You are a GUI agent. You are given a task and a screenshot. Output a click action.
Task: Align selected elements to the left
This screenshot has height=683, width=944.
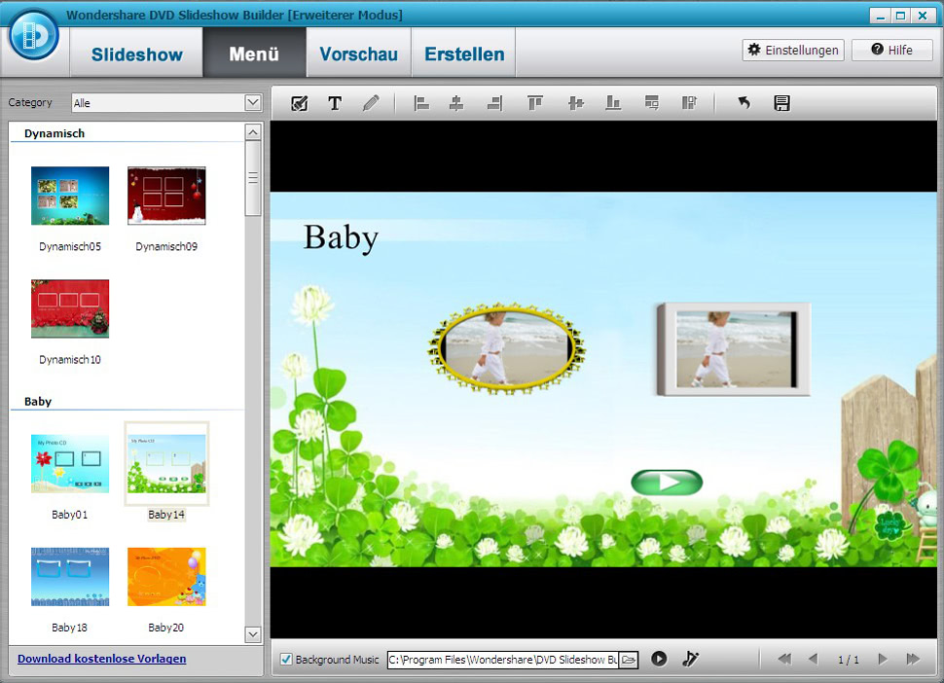(422, 102)
